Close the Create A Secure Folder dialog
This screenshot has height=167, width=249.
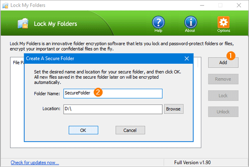(187, 58)
